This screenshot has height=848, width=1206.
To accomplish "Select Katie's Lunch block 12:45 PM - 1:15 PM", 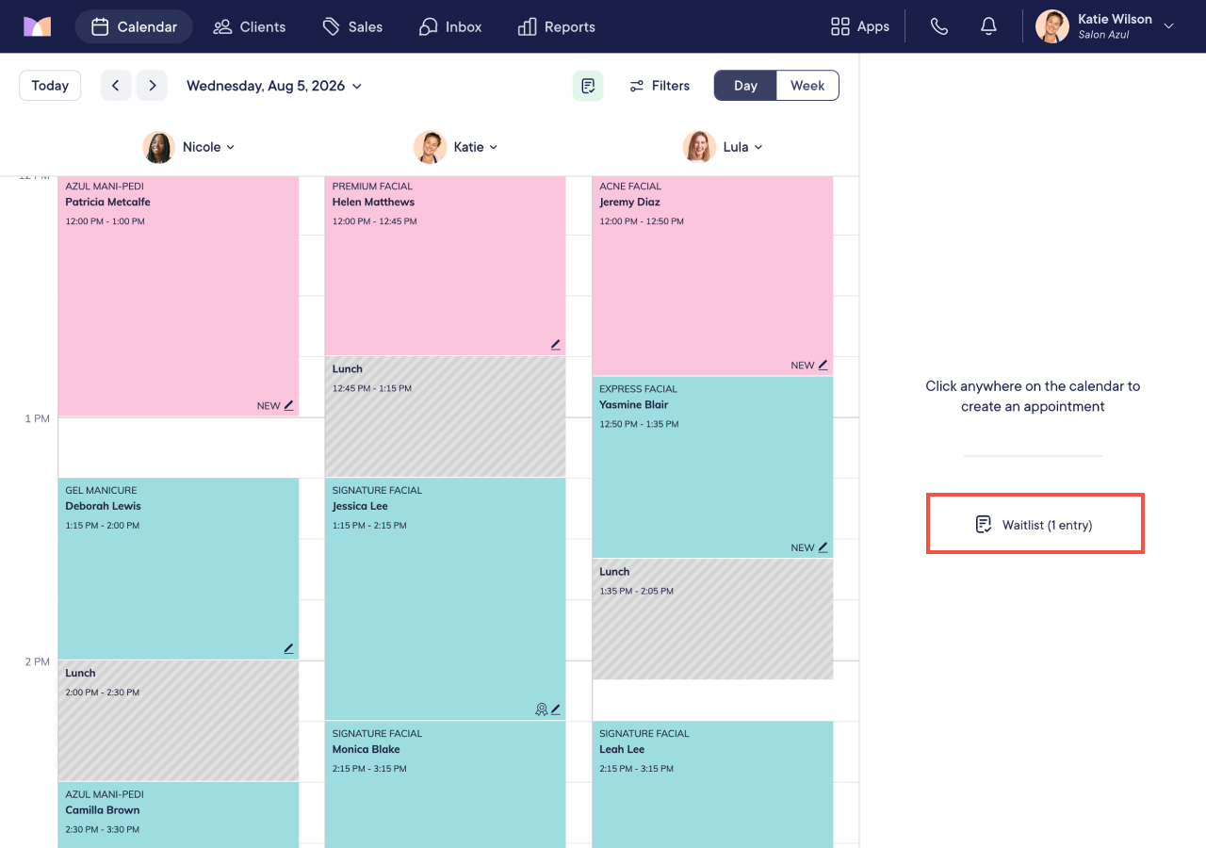I will point(446,416).
